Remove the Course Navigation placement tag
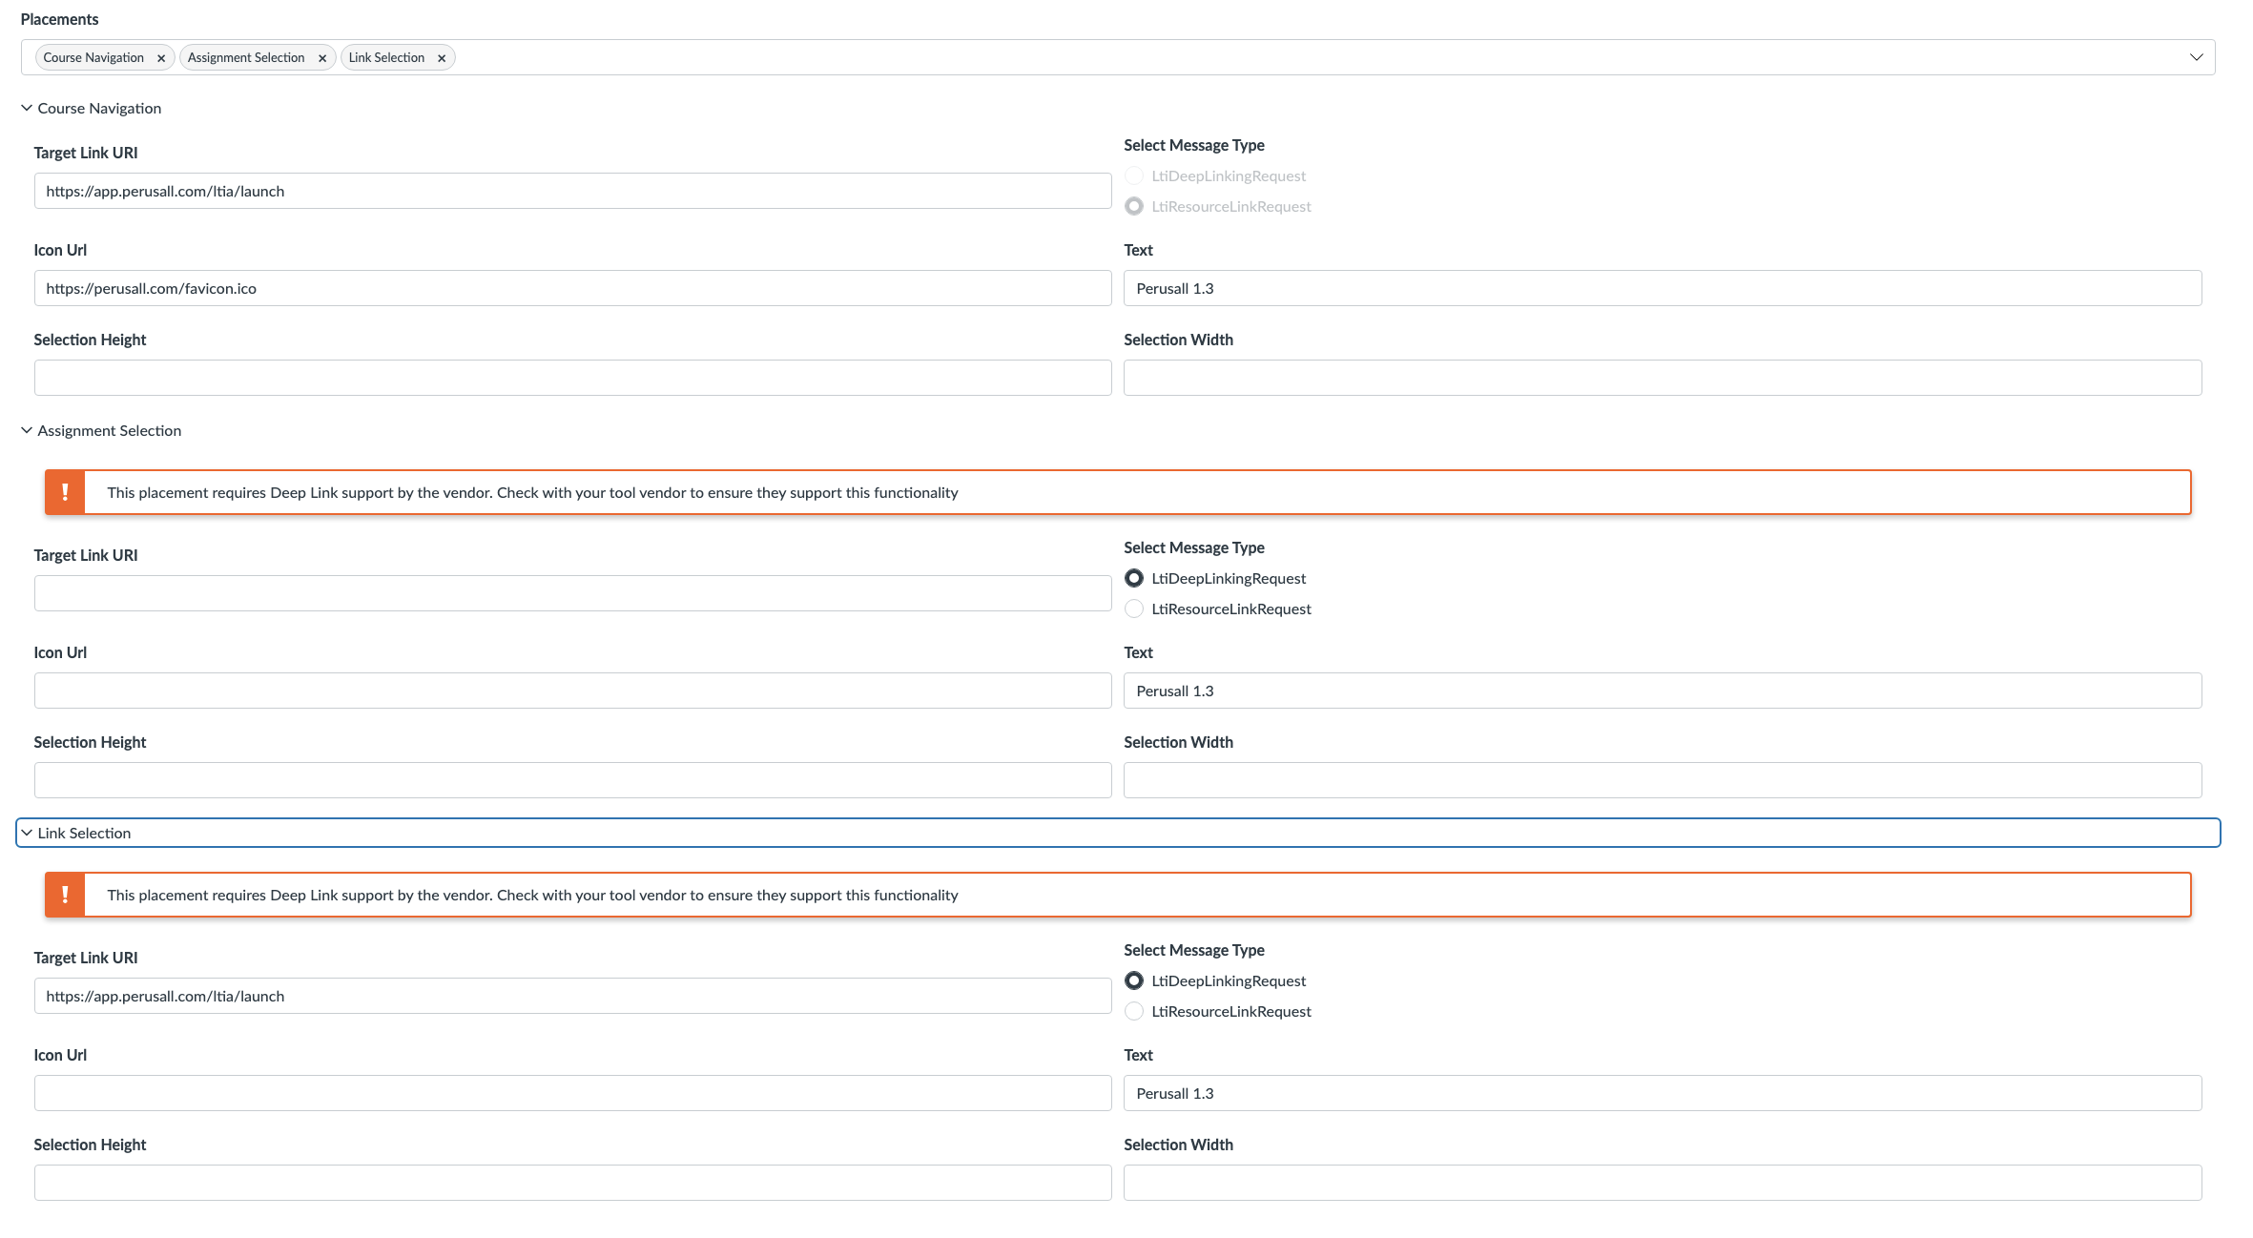Viewport: 2253px width, 1238px height. tap(161, 57)
